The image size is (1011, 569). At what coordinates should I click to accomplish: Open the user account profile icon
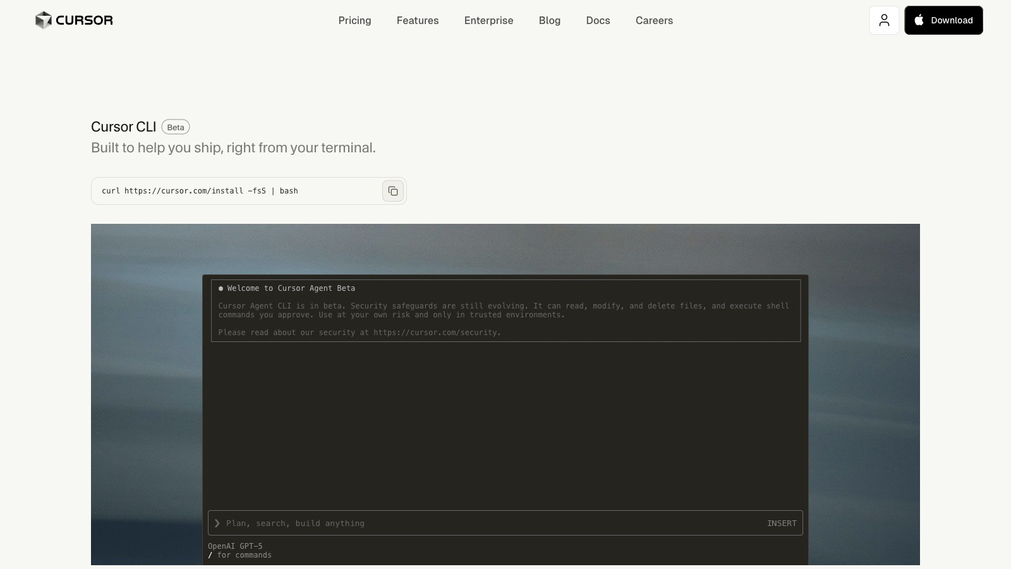point(884,20)
